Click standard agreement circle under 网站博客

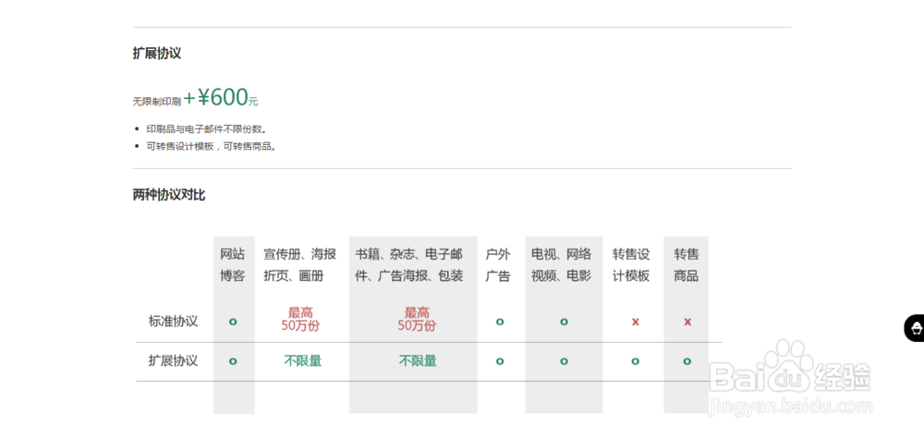(x=233, y=322)
